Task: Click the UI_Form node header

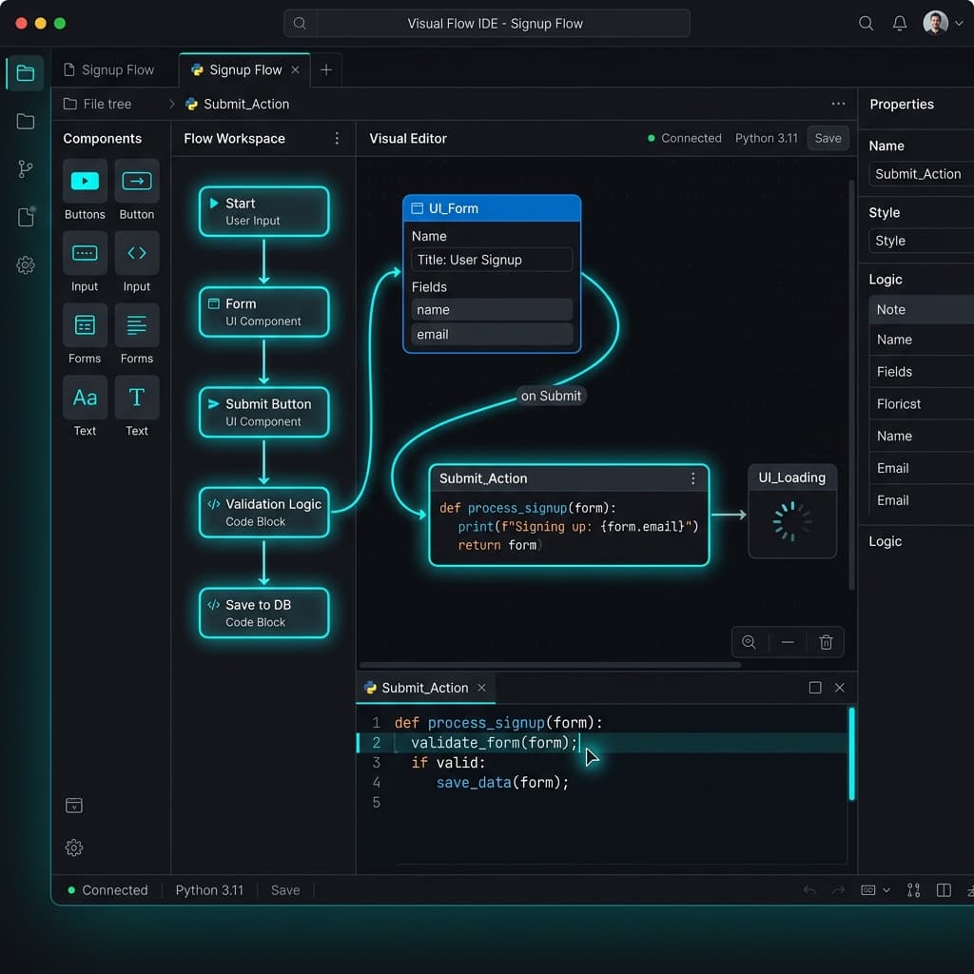Action: click(x=492, y=208)
